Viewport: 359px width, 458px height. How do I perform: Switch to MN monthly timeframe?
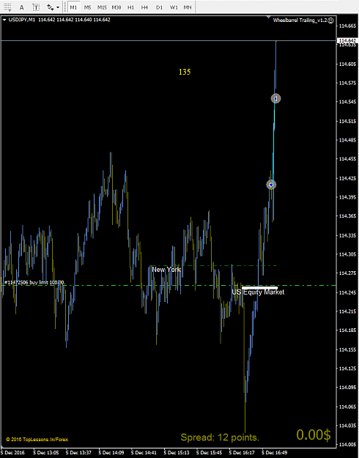[188, 7]
